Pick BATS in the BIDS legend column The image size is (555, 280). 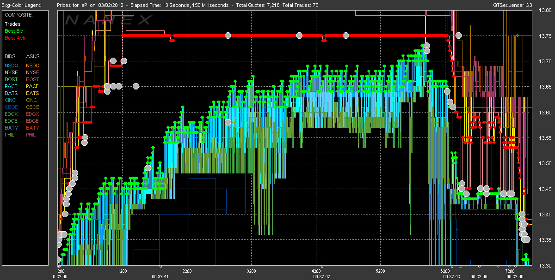coord(11,93)
